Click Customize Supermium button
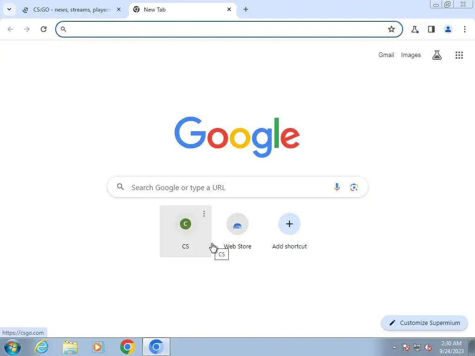This screenshot has width=475, height=356. click(x=424, y=323)
